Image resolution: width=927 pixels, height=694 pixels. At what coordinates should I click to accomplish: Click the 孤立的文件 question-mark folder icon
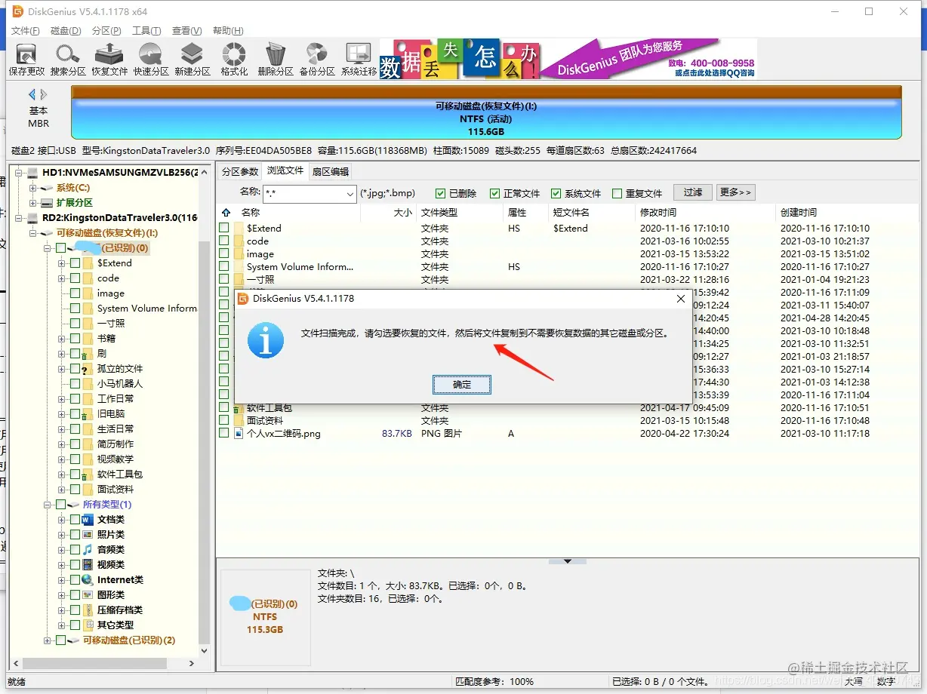(x=88, y=369)
